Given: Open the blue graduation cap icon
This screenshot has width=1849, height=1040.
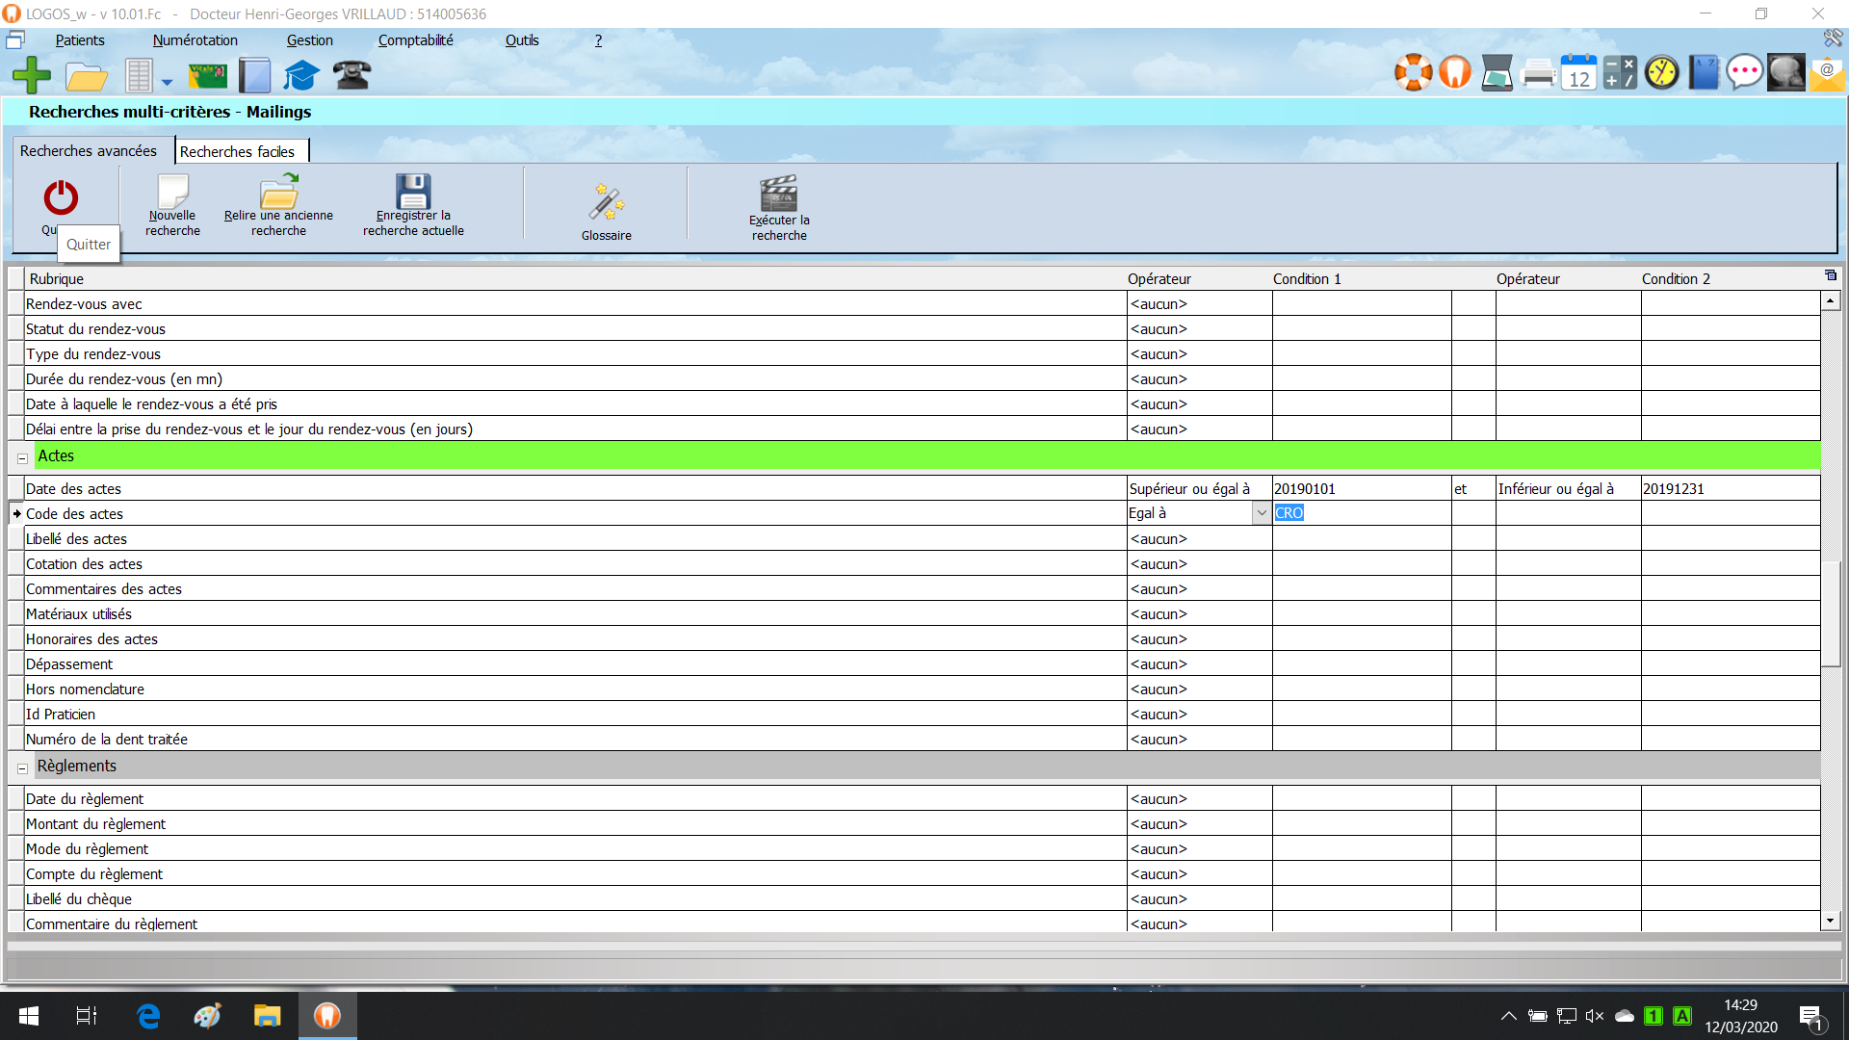Looking at the screenshot, I should point(301,75).
